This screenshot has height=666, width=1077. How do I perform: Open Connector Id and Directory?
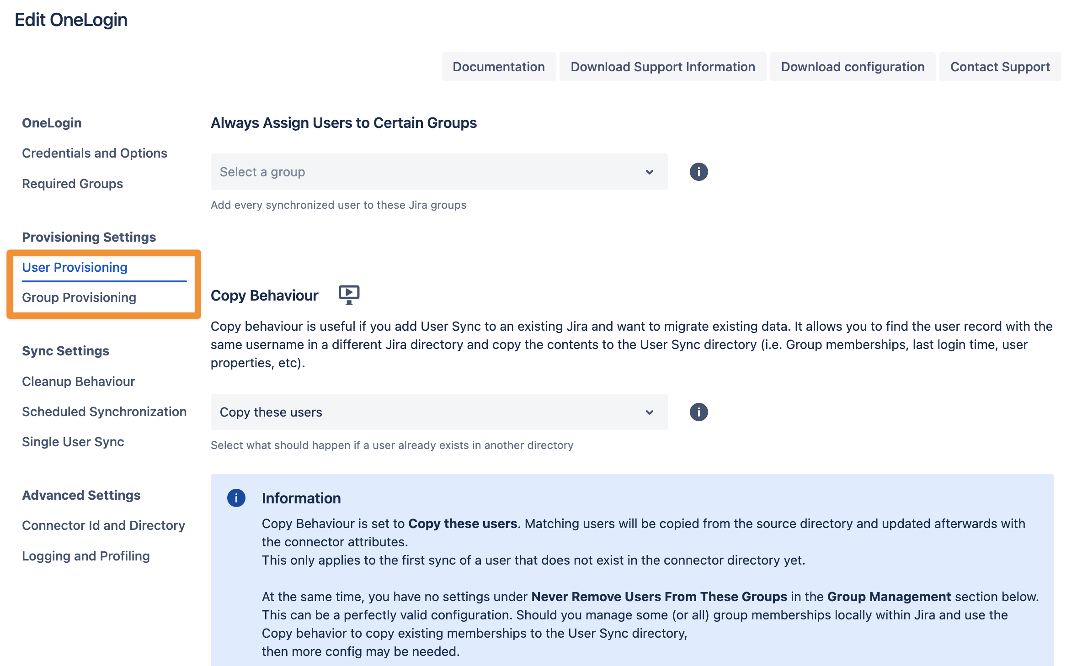point(103,525)
